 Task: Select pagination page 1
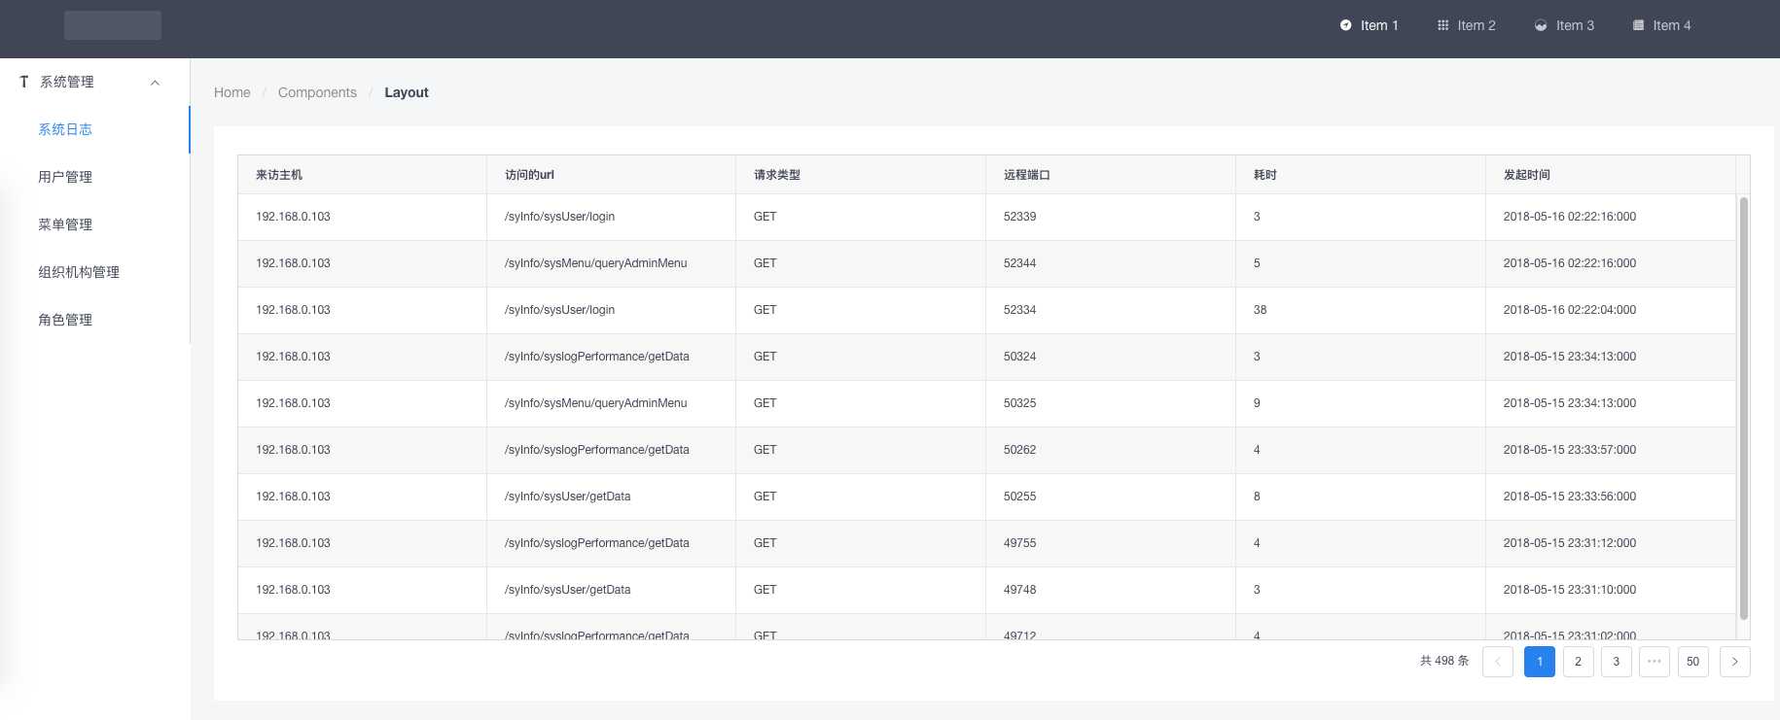[1540, 662]
